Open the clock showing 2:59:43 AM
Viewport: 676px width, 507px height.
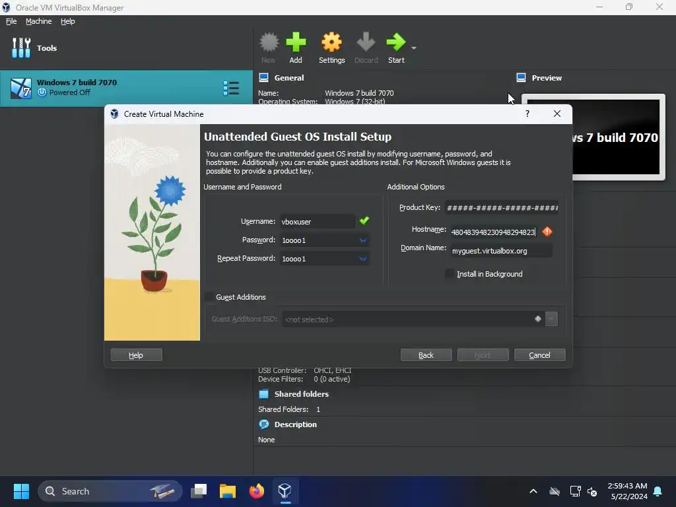tap(627, 491)
